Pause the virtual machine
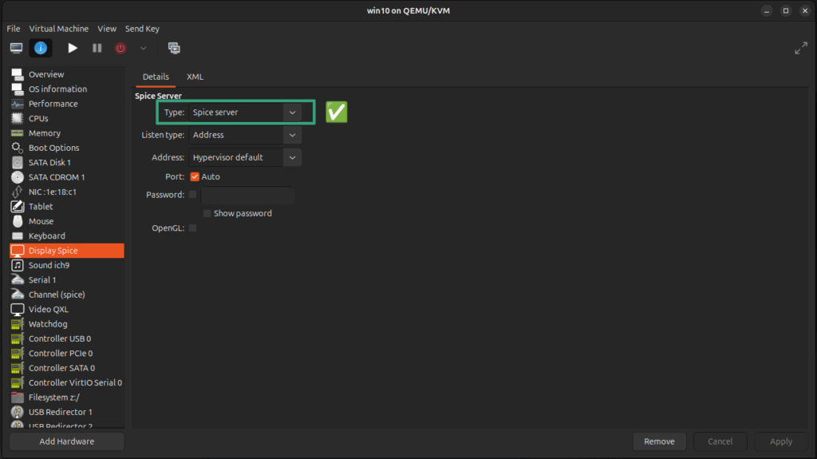817x459 pixels. coord(97,48)
